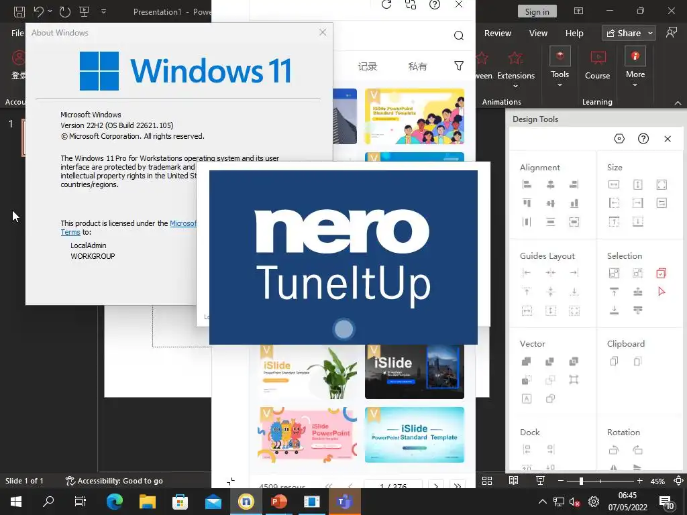The height and width of the screenshot is (515, 687).
Task: Open Undo history dropdown arrow
Action: pyautogui.click(x=50, y=11)
